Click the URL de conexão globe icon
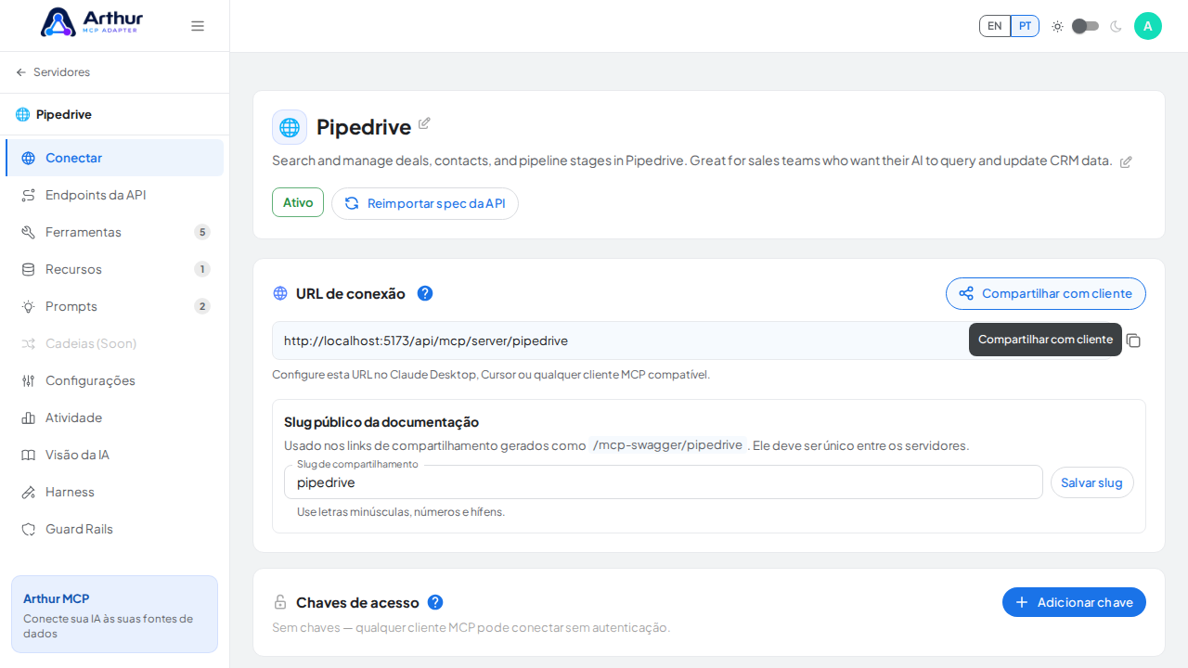The image size is (1188, 668). point(280,293)
